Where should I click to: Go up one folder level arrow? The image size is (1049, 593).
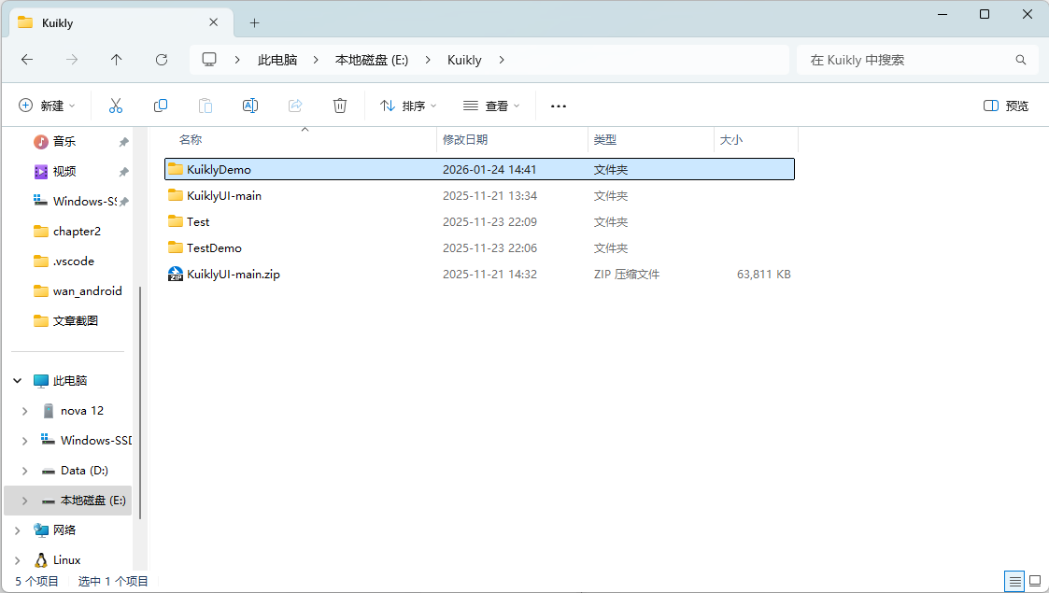(117, 60)
